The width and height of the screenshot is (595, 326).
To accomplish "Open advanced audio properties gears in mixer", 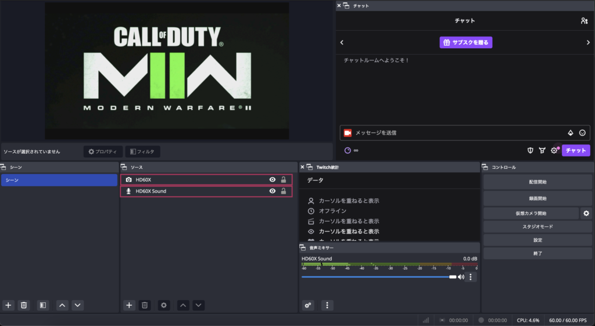I will (x=308, y=305).
